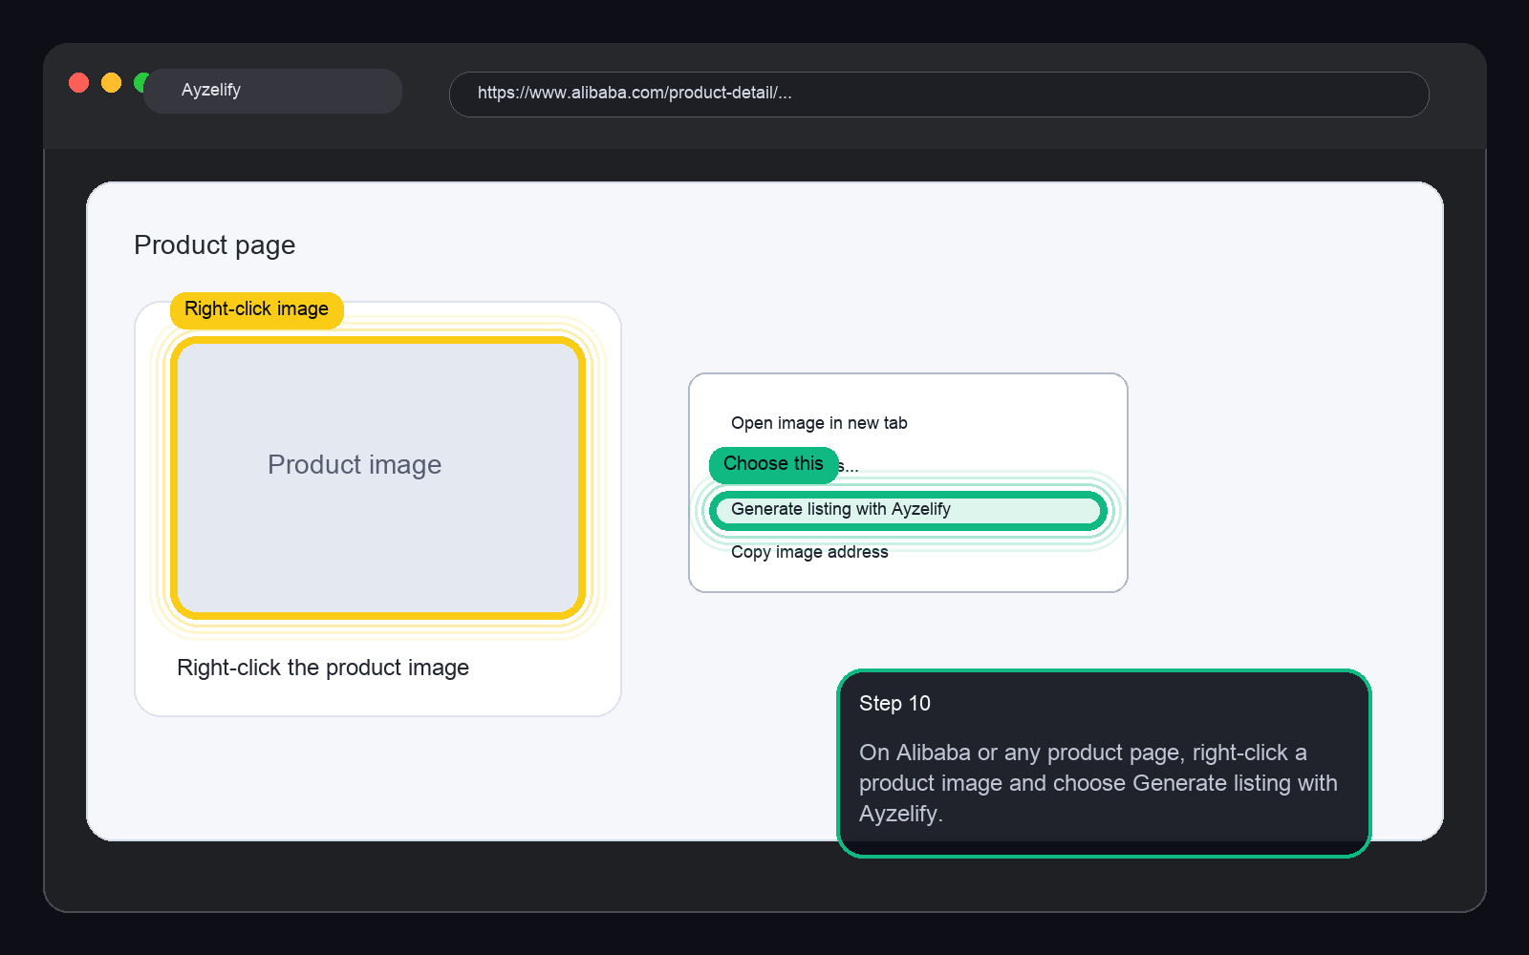Image resolution: width=1529 pixels, height=955 pixels.
Task: Select the Ayzelify browser tab
Action: pyautogui.click(x=272, y=91)
